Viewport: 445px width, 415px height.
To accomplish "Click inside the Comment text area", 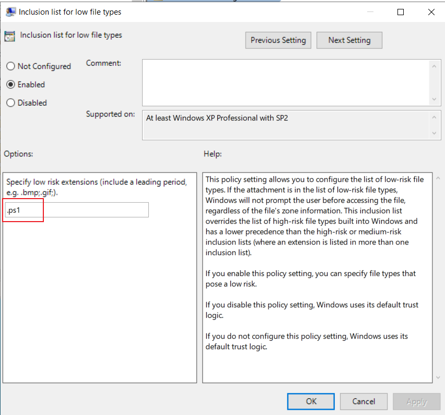I will click(286, 83).
